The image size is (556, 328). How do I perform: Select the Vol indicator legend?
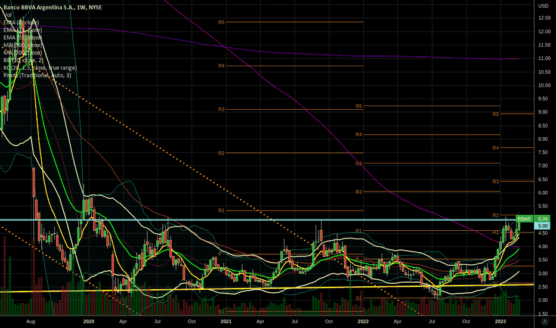pyautogui.click(x=7, y=15)
